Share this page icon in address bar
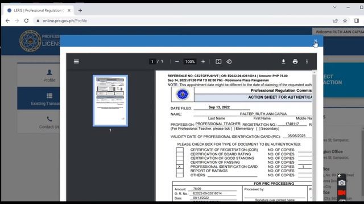Viewport: 364px width, 204px height. tap(336, 21)
